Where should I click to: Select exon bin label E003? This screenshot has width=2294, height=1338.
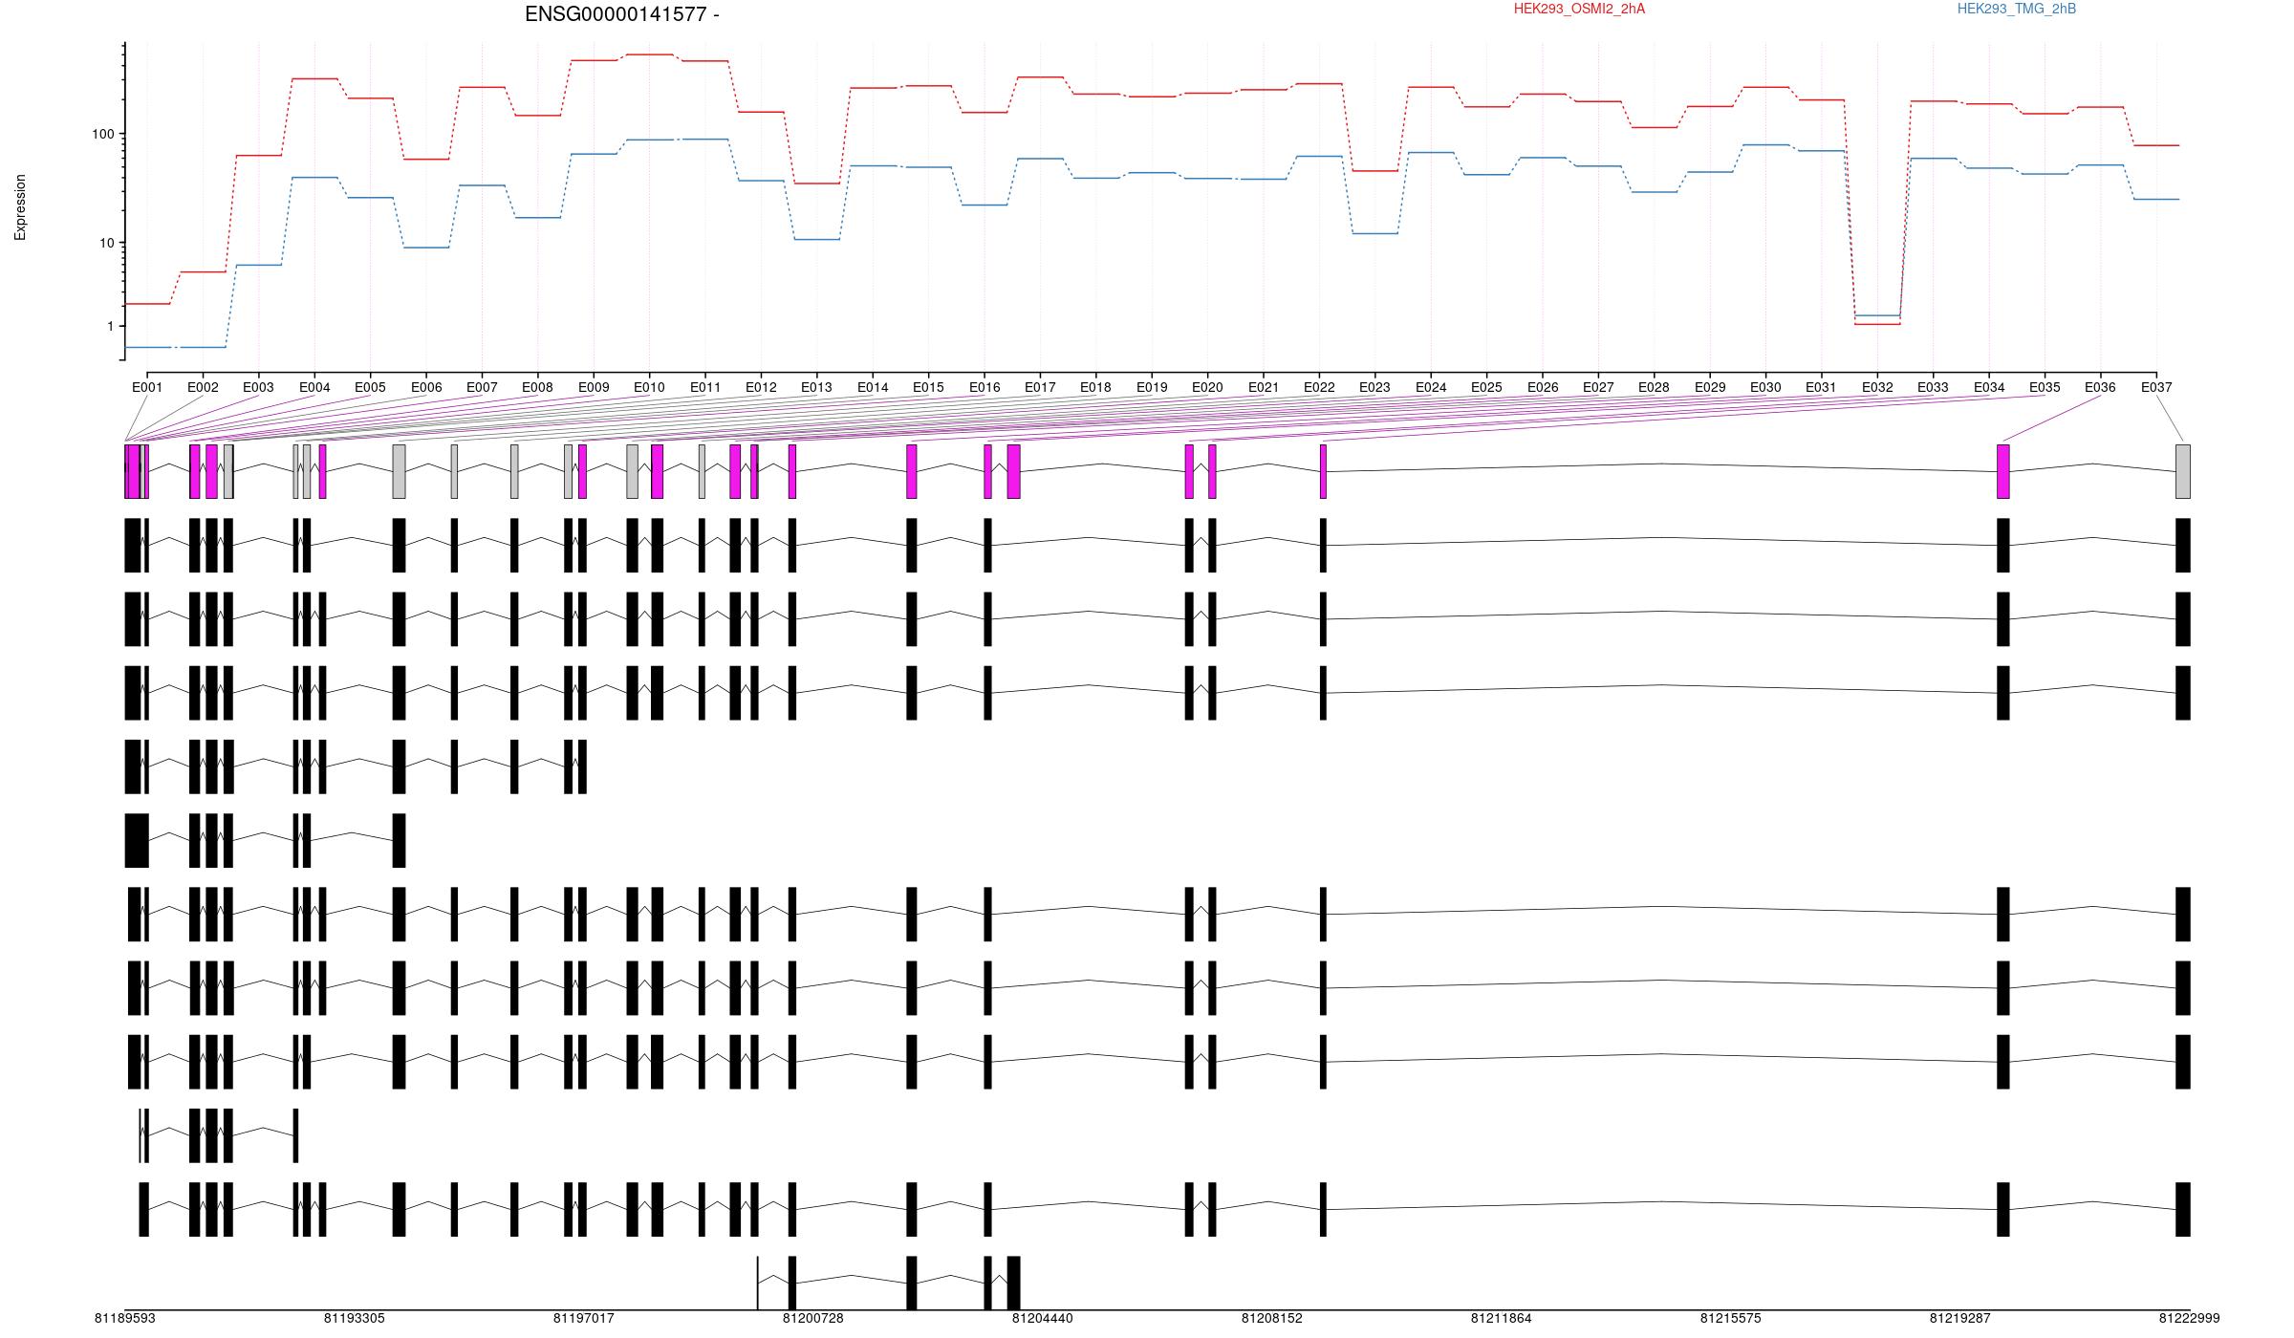point(258,387)
